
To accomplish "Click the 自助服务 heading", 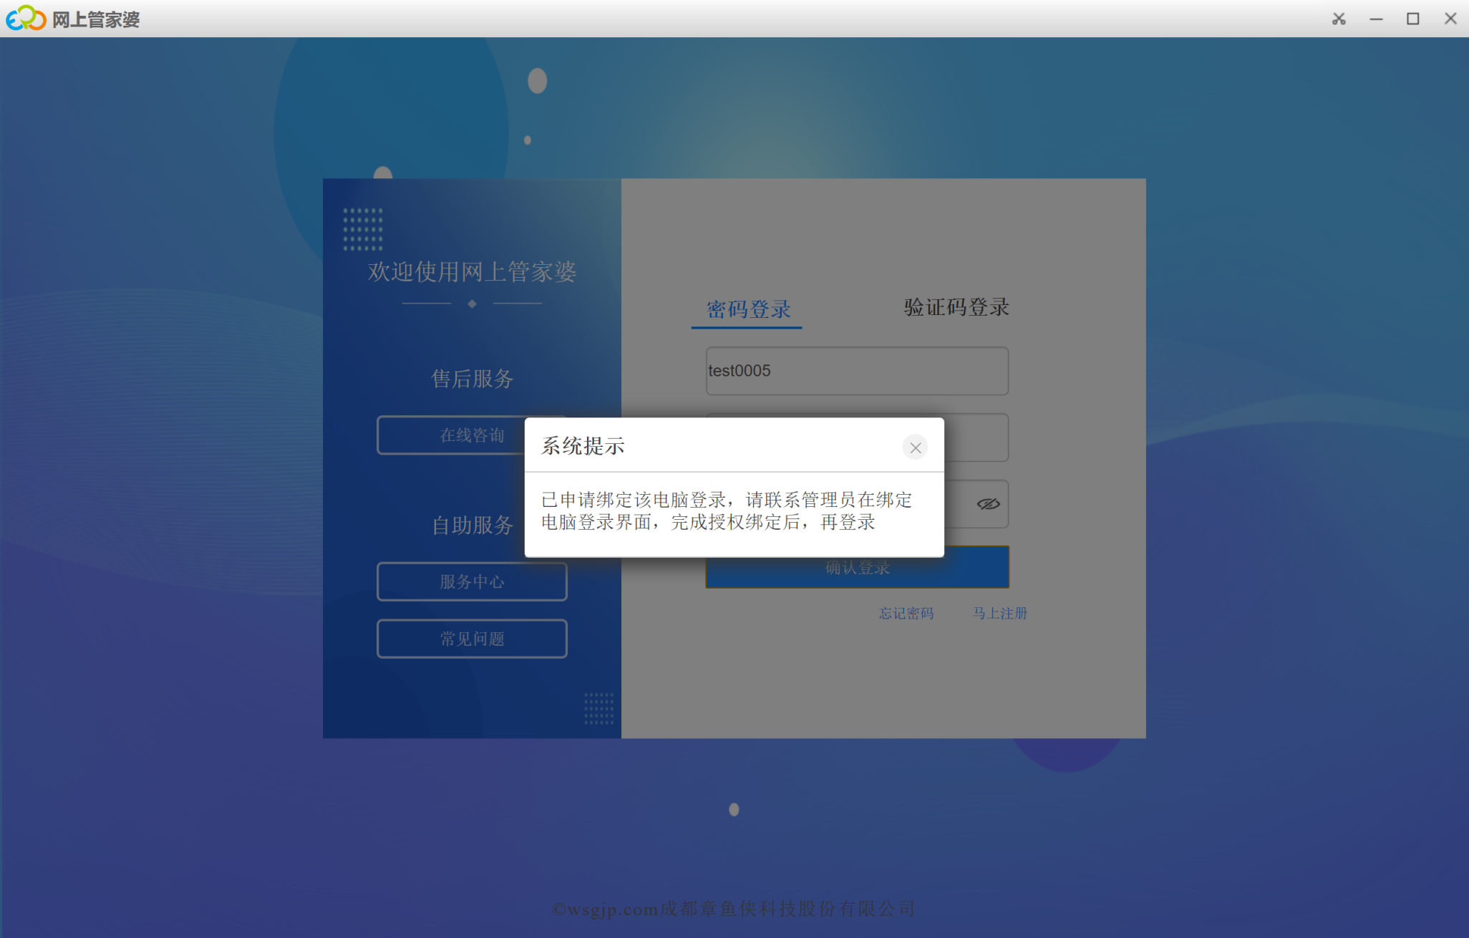I will 472,525.
